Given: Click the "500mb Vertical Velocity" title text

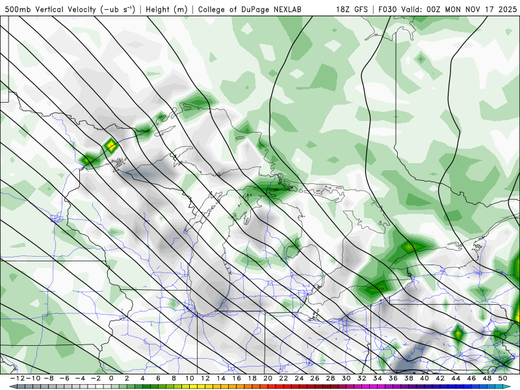Looking at the screenshot, I should (50, 9).
